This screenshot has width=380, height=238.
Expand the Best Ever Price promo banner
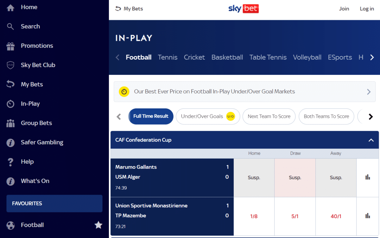click(x=369, y=92)
